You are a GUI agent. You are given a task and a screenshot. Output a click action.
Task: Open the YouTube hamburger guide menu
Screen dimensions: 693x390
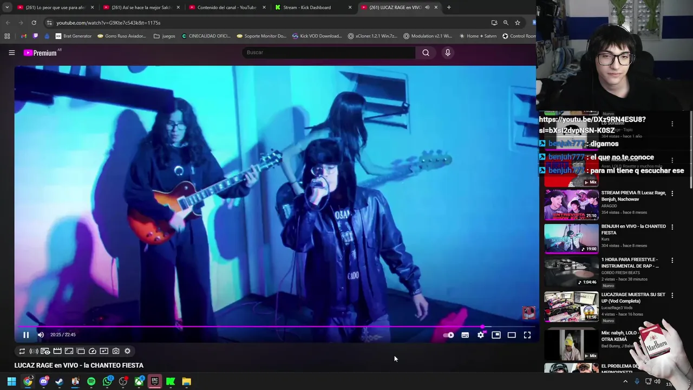[11, 53]
